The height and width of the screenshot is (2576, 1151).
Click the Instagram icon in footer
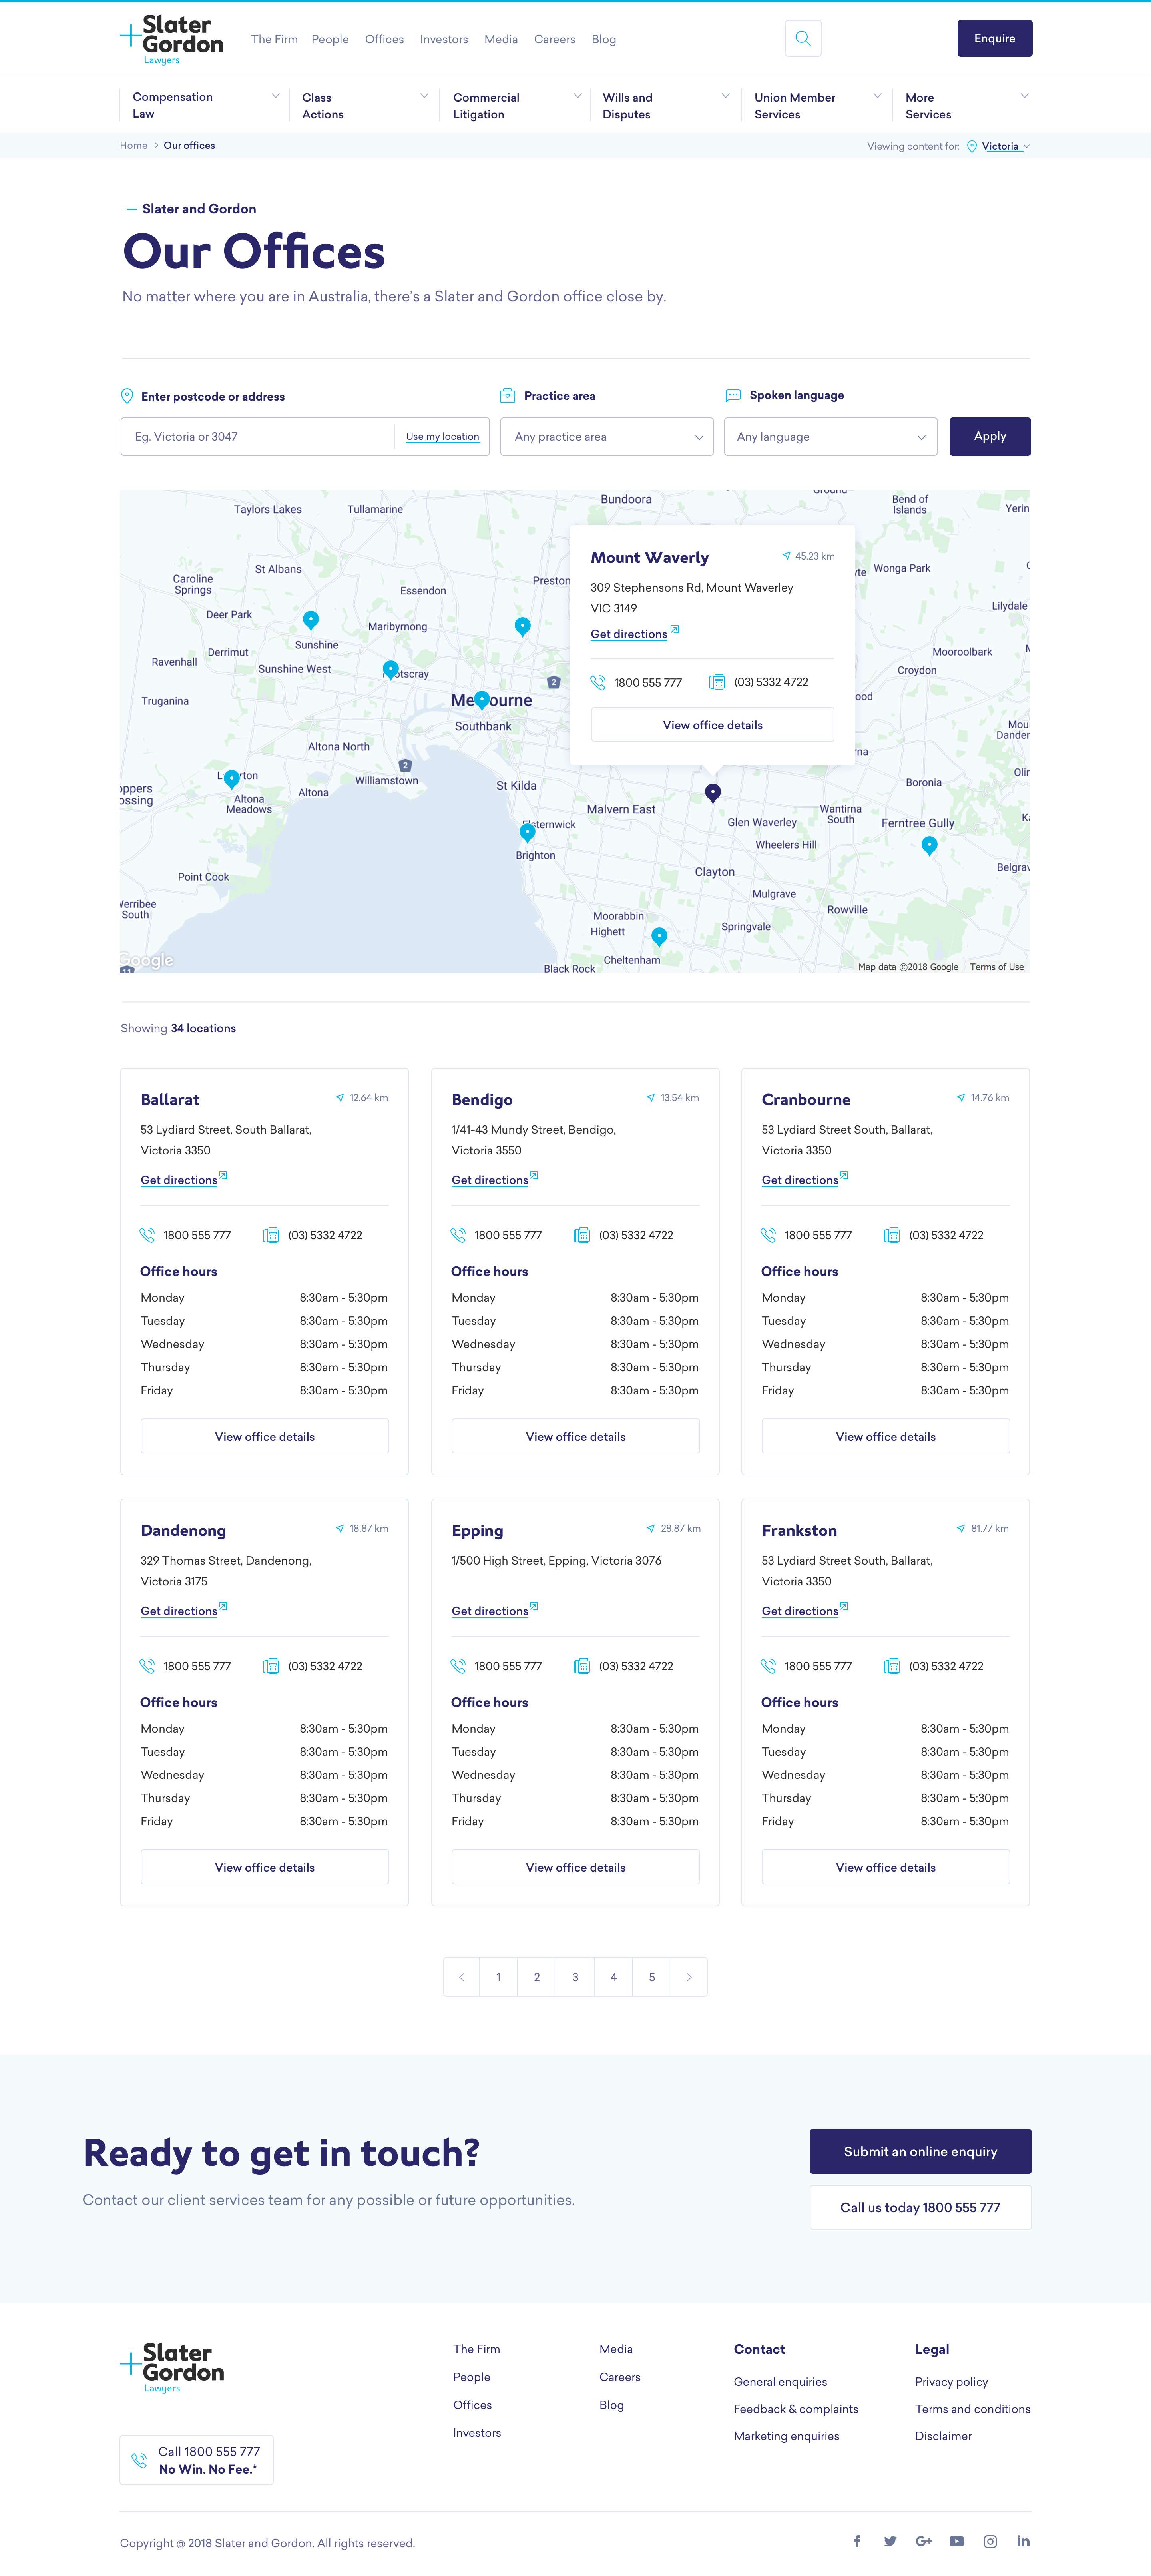pyautogui.click(x=990, y=2541)
